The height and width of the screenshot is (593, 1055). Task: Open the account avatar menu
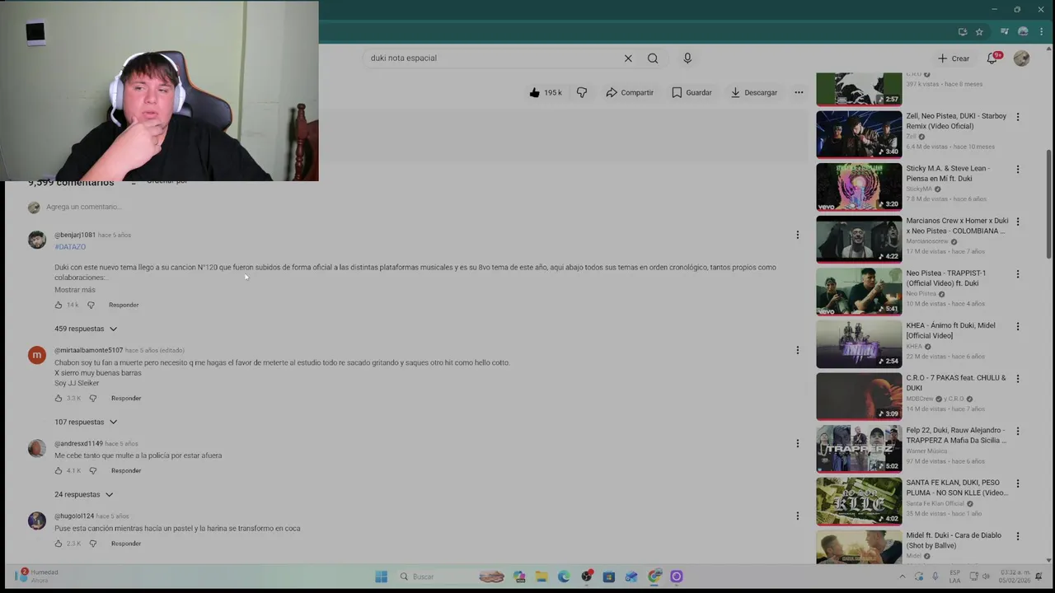click(1021, 58)
